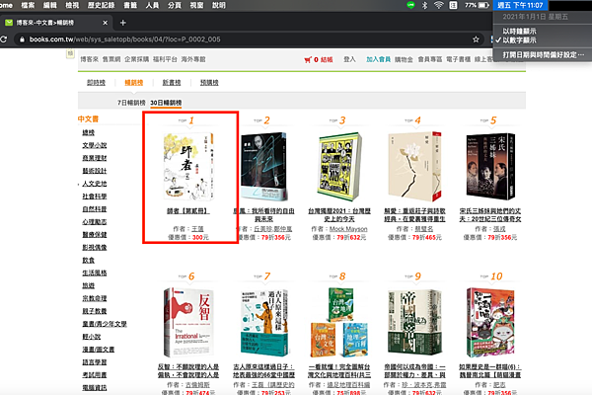Open 海外專館 navigation link
The image size is (592, 395).
[x=193, y=59]
